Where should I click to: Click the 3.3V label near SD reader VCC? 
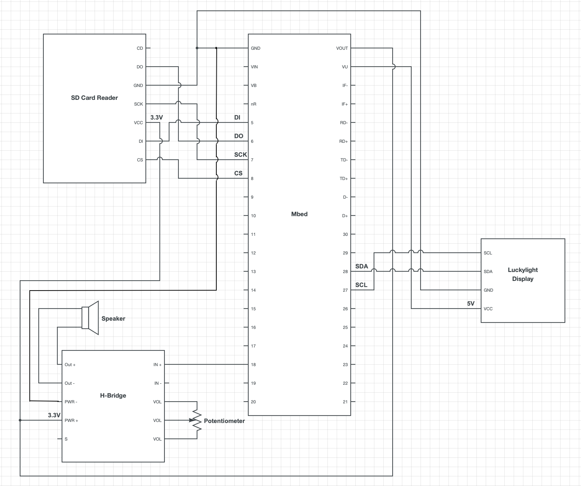157,117
